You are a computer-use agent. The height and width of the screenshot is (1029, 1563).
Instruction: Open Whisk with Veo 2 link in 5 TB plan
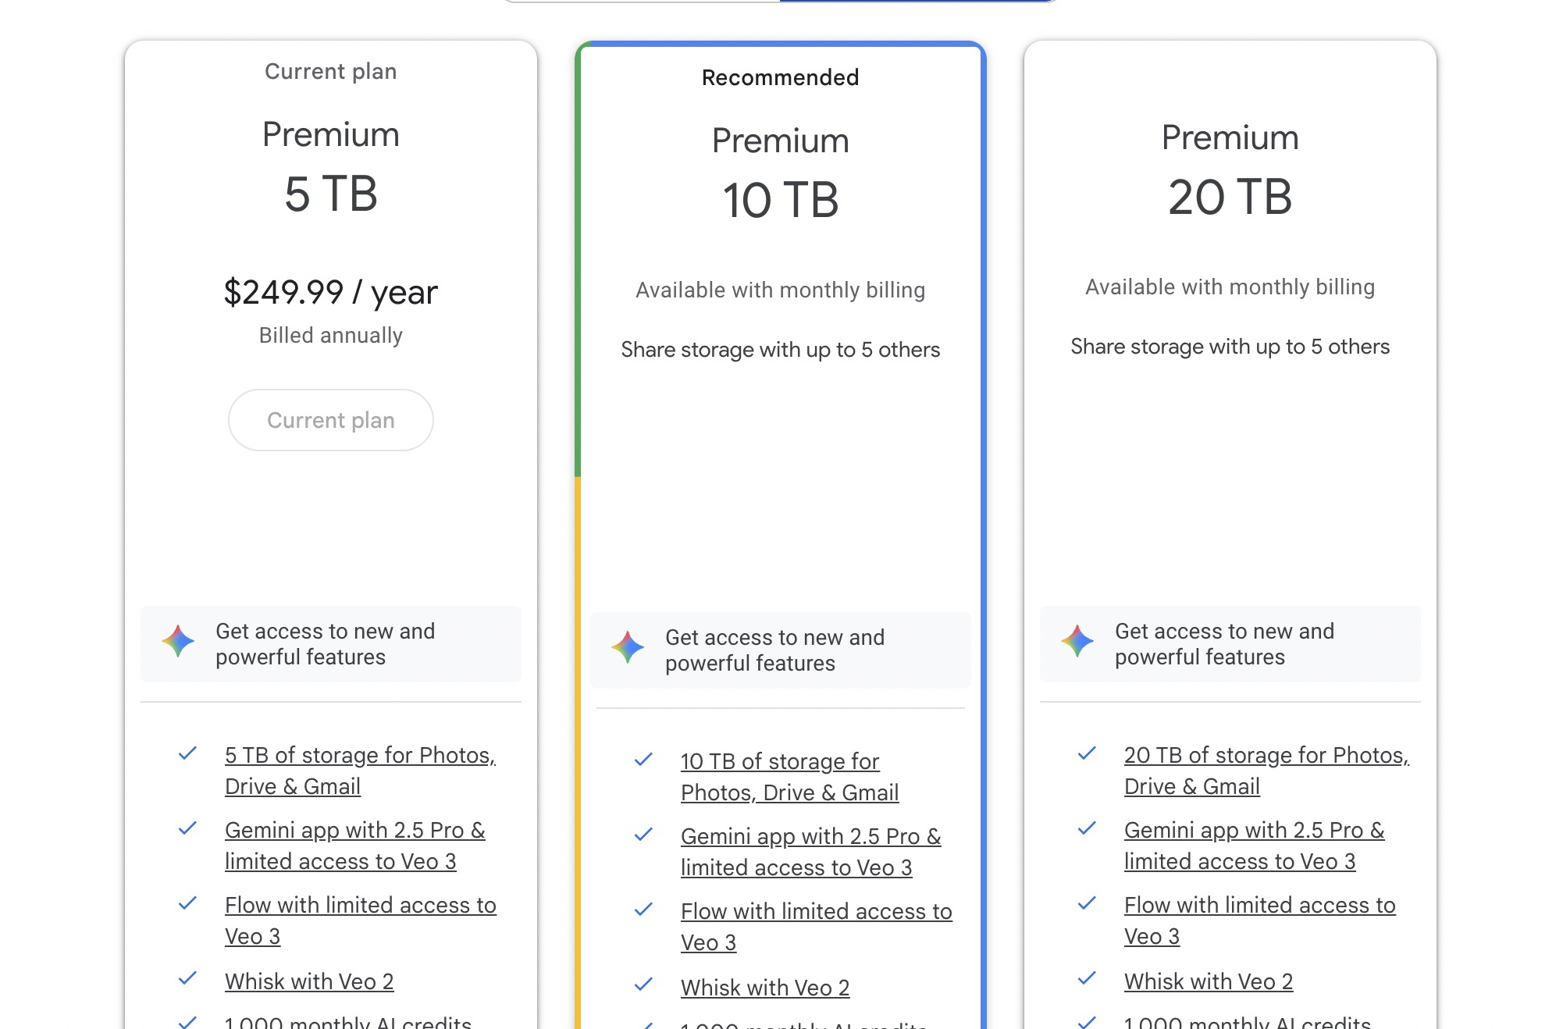(x=309, y=981)
